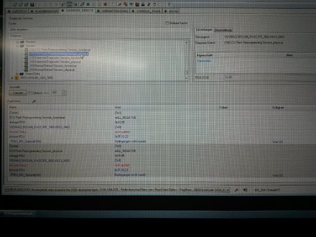This screenshot has height=237, width=316.
Task: Click the Shared Data folder icon
Action: (22, 73)
